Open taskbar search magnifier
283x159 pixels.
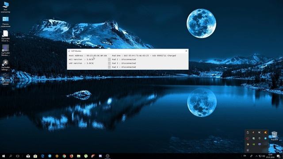[x=11, y=156]
